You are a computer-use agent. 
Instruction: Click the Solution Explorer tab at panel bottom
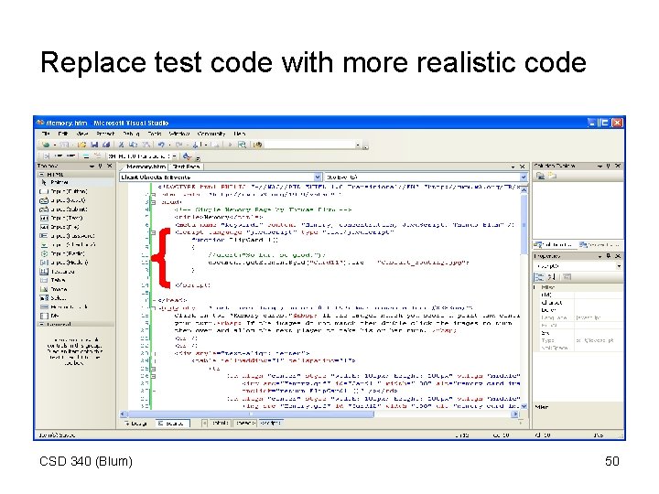click(x=554, y=244)
